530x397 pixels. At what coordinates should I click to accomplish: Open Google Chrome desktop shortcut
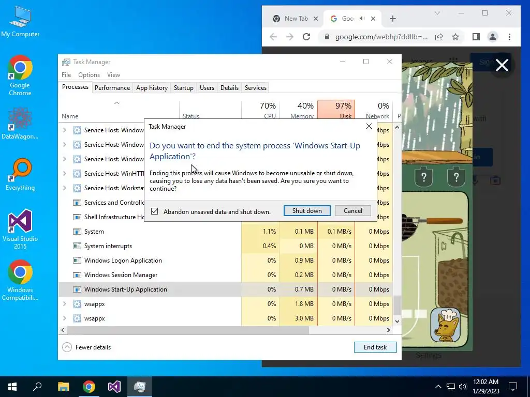pos(20,75)
